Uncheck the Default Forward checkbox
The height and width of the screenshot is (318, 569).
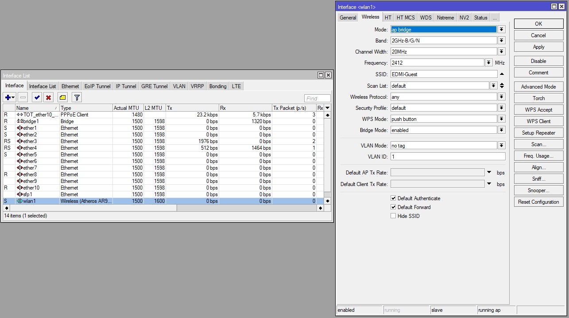point(393,207)
